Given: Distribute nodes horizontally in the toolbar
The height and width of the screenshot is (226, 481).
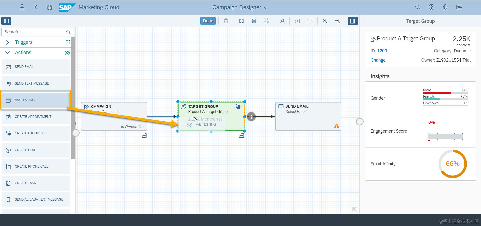Looking at the screenshot, I should pyautogui.click(x=241, y=21).
